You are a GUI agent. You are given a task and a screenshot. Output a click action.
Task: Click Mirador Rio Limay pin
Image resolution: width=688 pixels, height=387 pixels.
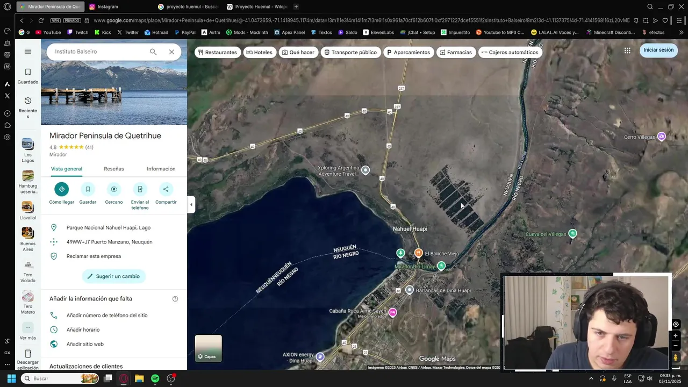coord(441,266)
